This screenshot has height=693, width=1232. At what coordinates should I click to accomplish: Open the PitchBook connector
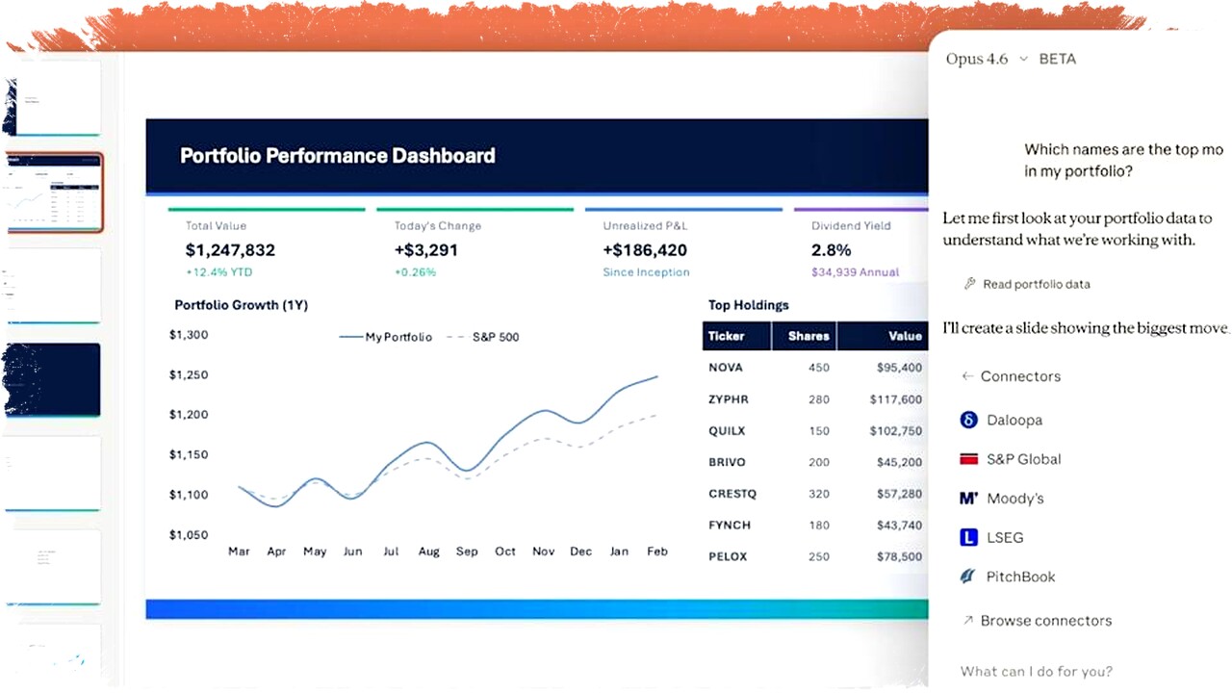coord(1020,576)
